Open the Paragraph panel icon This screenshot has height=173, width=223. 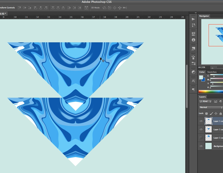[x=193, y=90]
